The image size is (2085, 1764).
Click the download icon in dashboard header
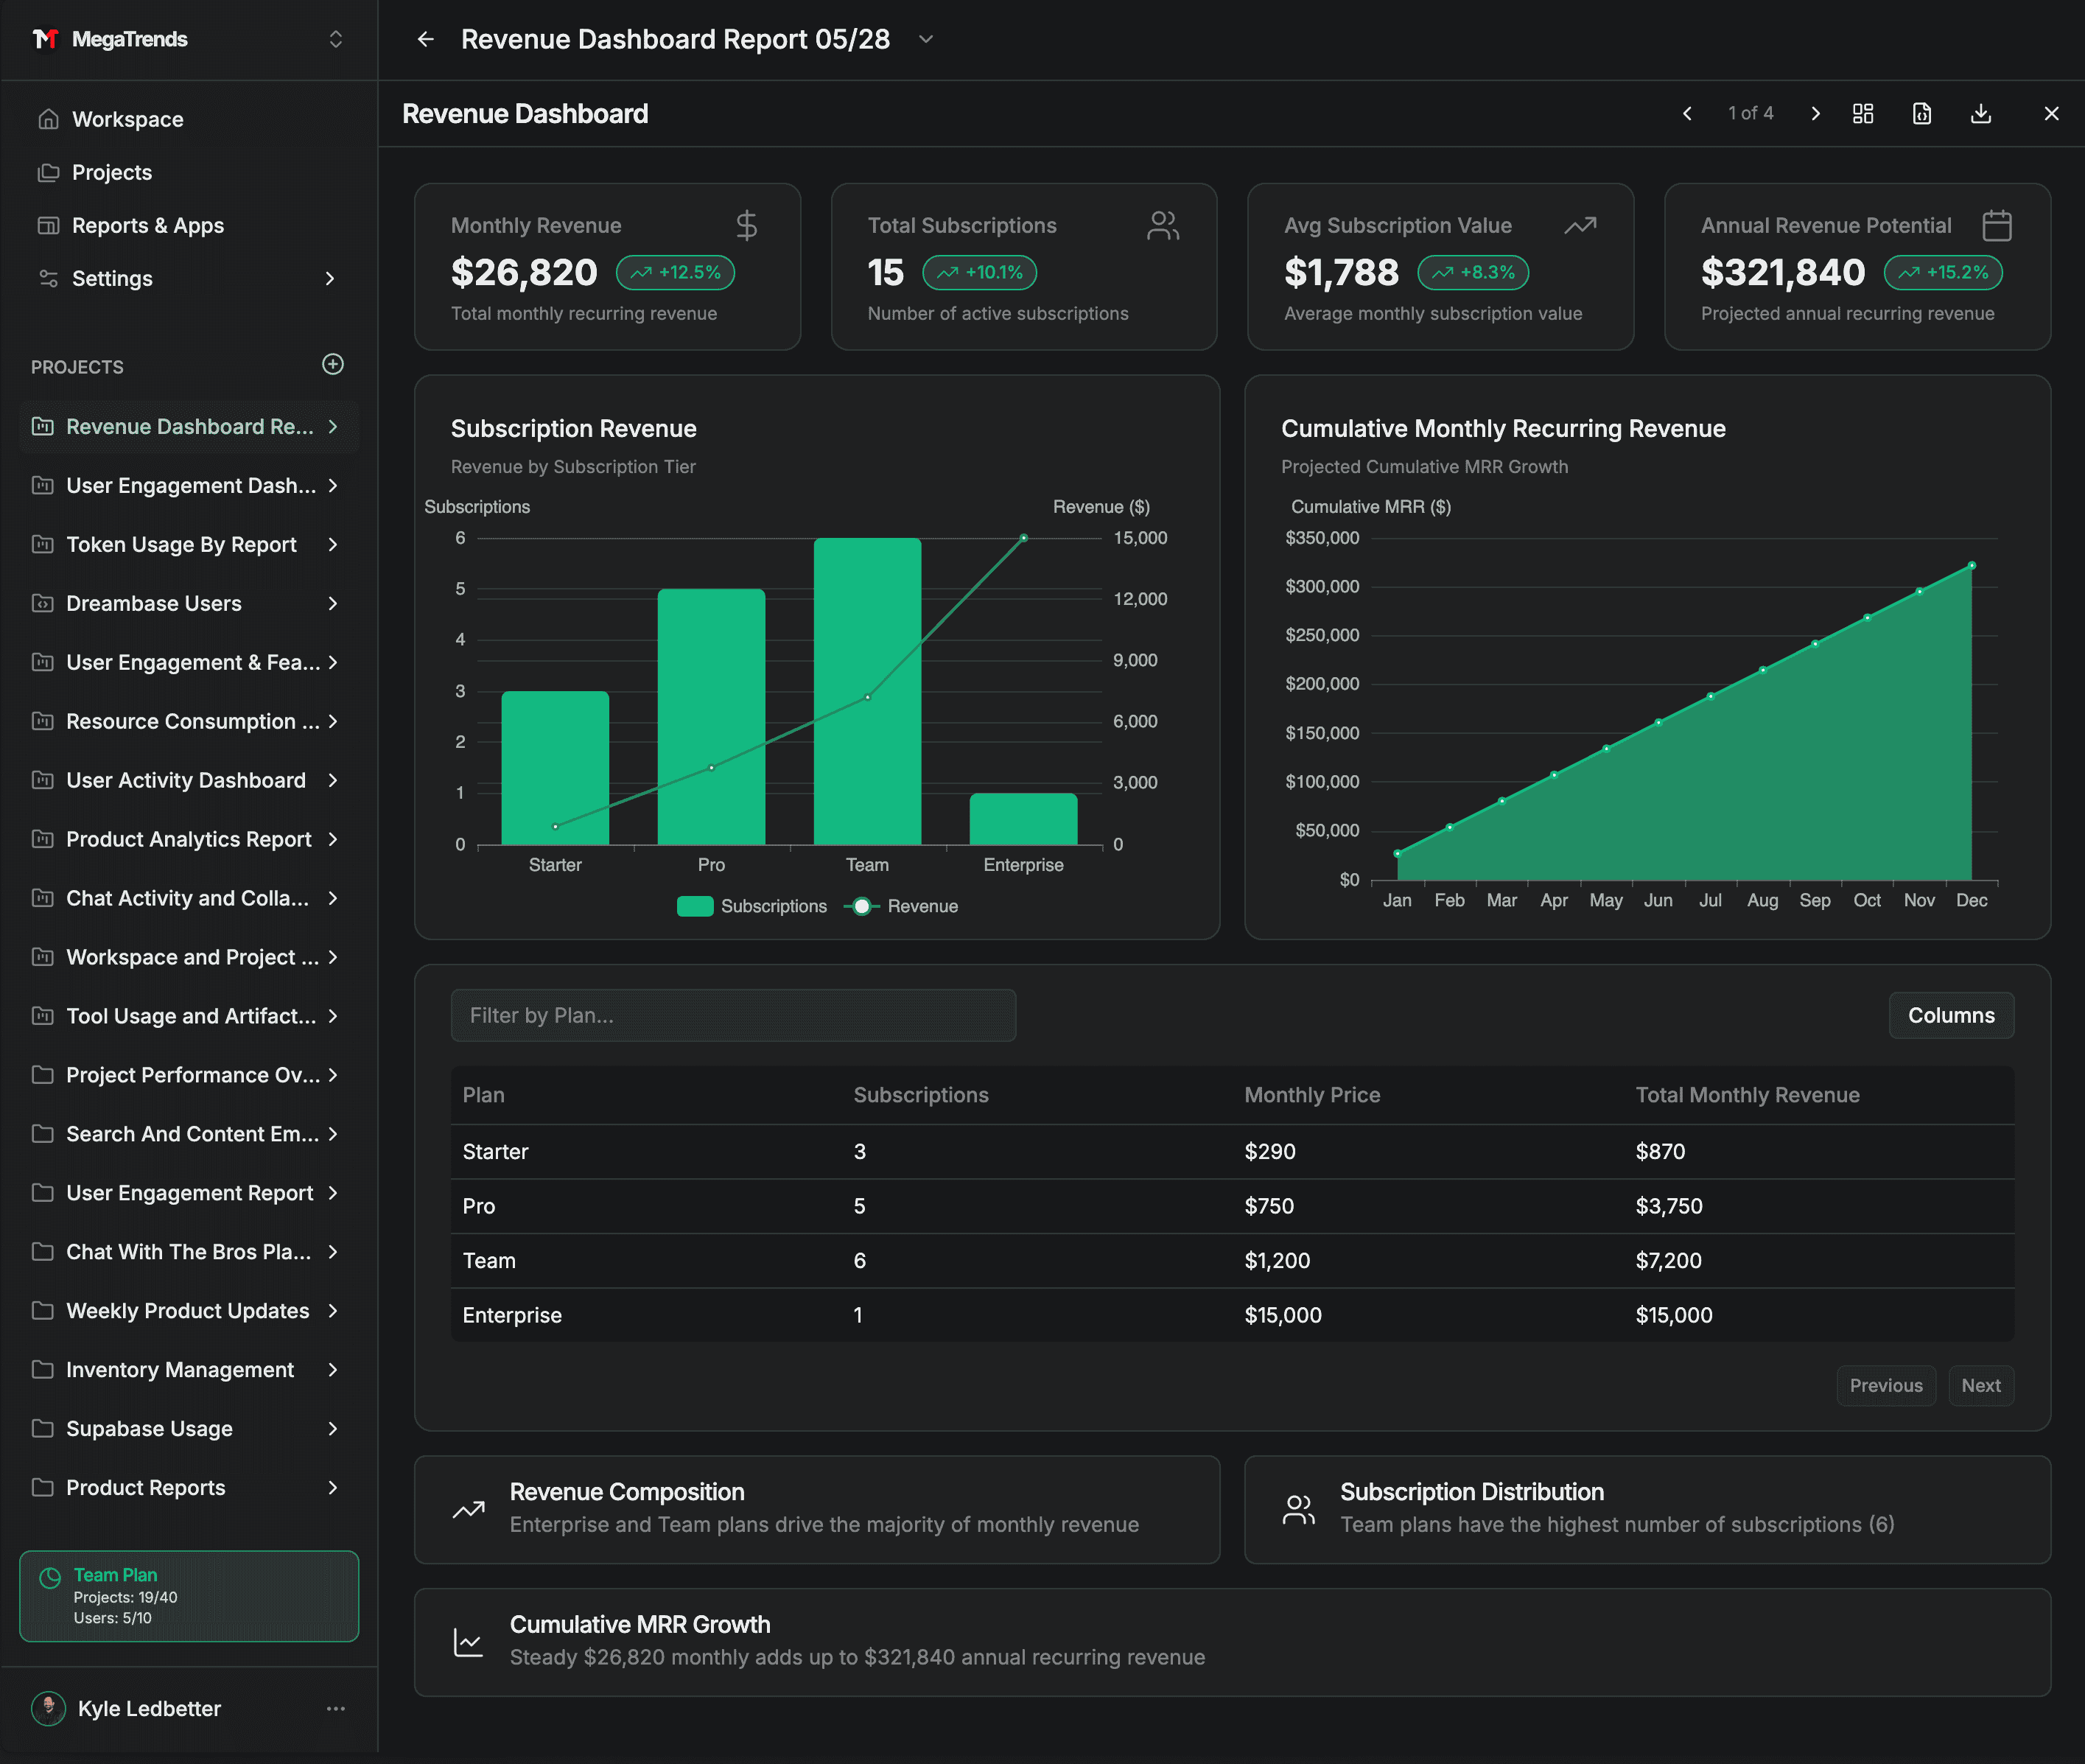[1980, 114]
